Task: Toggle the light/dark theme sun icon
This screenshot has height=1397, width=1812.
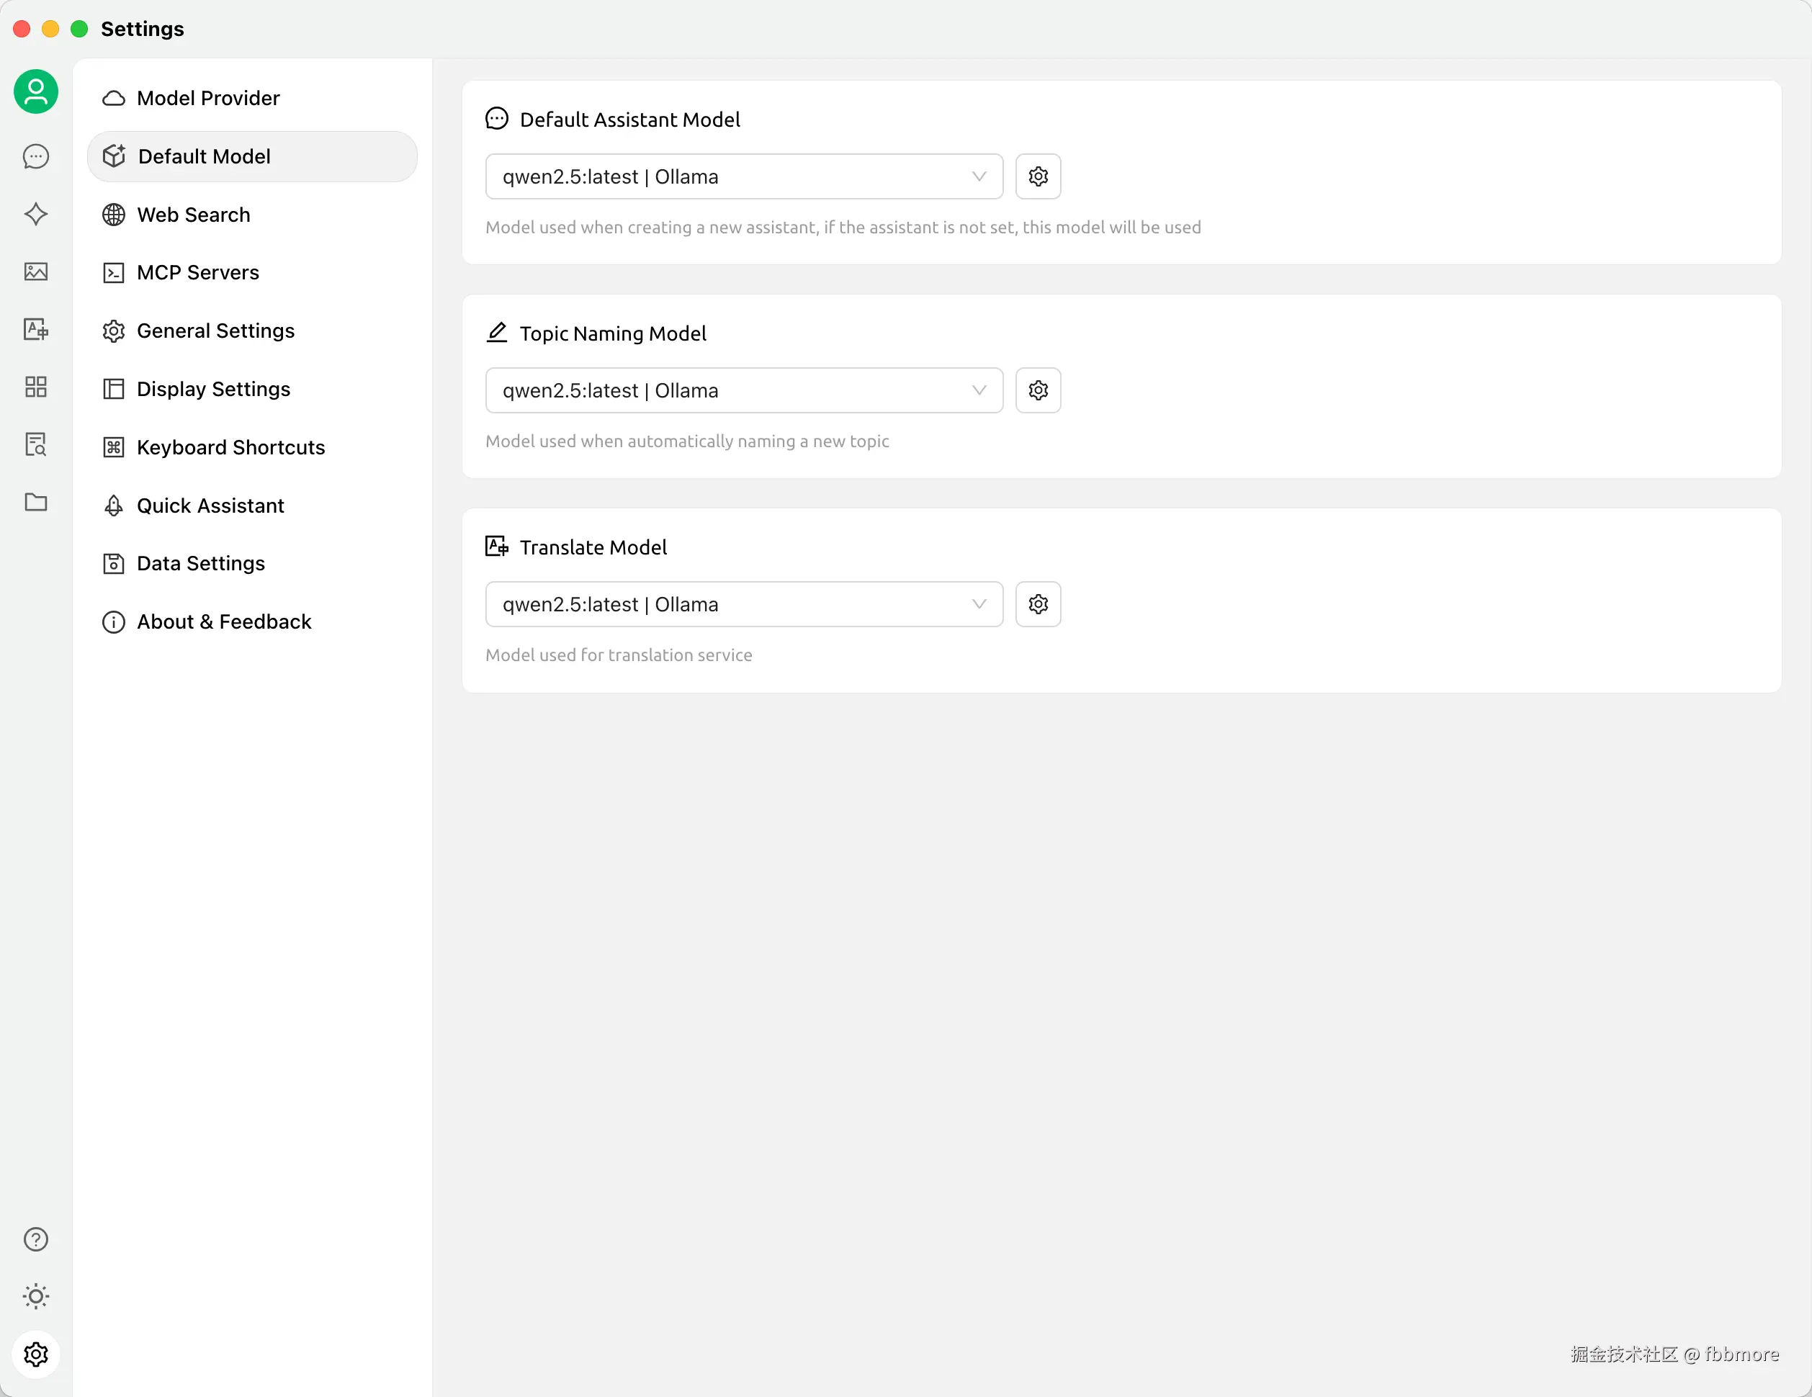Action: pos(36,1297)
